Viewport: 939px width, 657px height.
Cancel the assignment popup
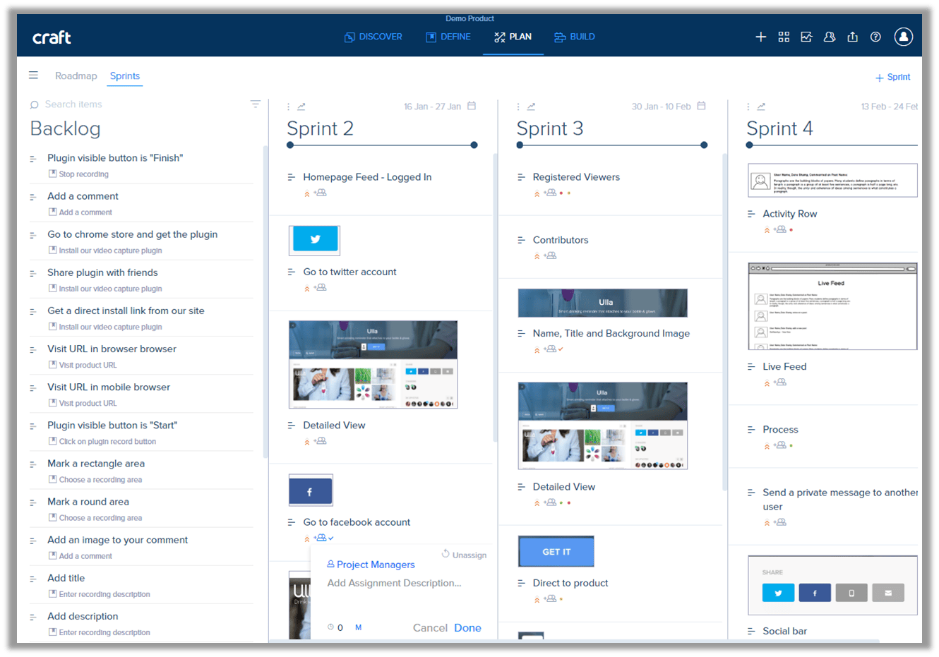[430, 628]
